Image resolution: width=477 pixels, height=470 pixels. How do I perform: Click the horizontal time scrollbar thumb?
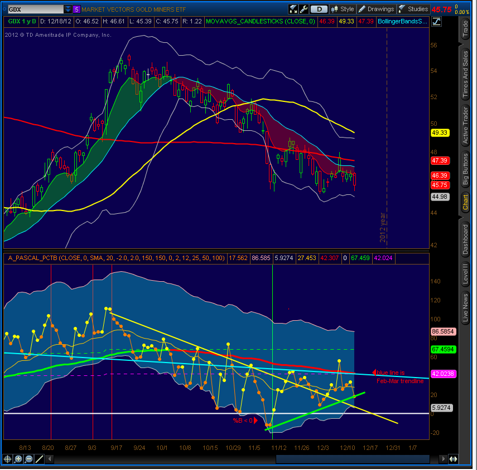(352, 459)
